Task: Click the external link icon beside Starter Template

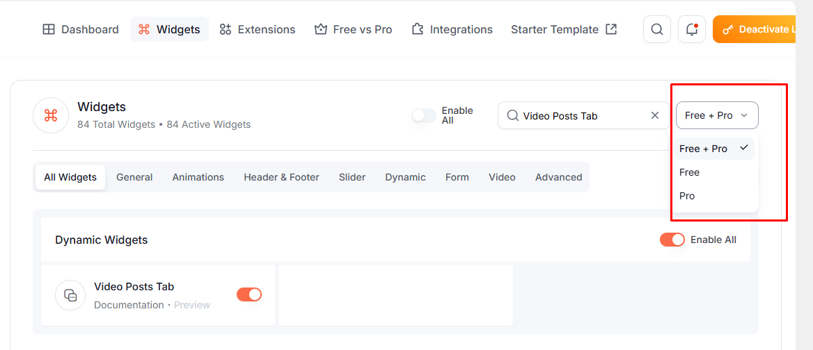Action: pos(612,29)
